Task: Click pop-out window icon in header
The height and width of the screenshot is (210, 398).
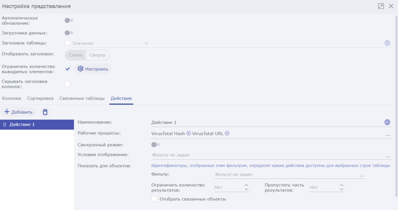Action: coord(381,6)
